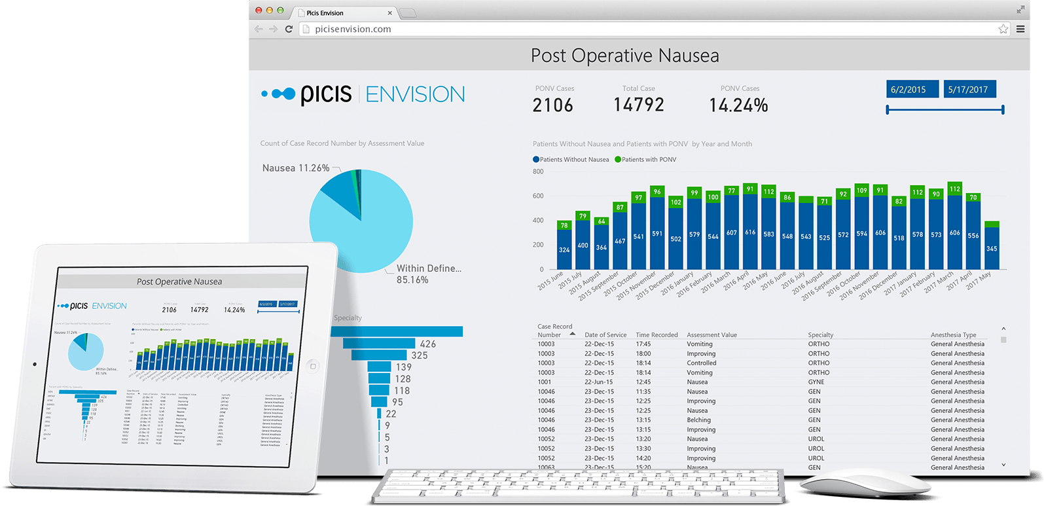The width and height of the screenshot is (1044, 506).
Task: Bookmark the page with the star icon
Action: [x=1003, y=29]
